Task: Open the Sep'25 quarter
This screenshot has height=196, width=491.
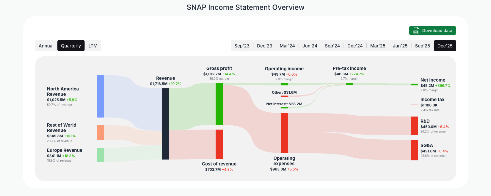Action: pos(422,46)
